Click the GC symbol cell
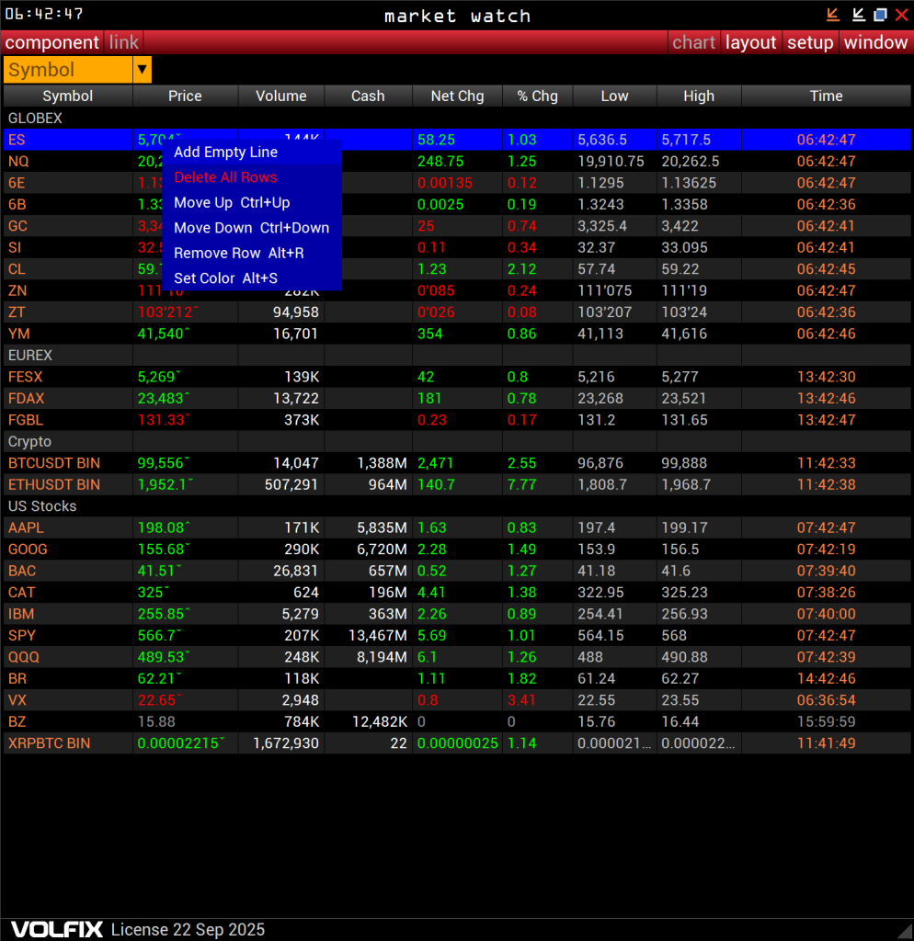 68,226
